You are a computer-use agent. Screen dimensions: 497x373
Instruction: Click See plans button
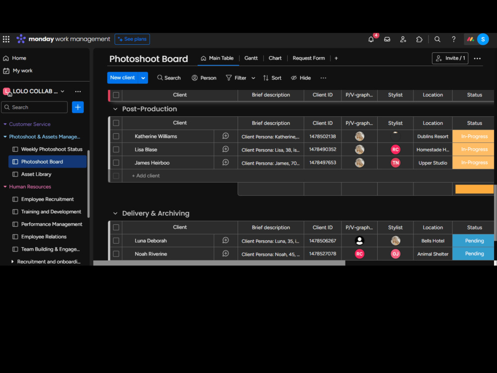[x=132, y=39]
